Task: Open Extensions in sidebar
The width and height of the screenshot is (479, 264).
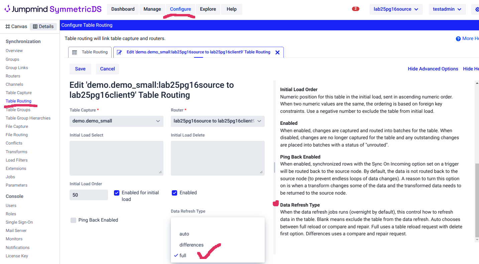Action: point(16,169)
